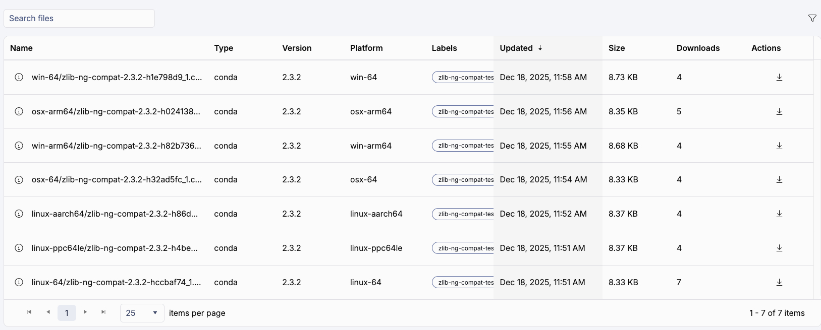The image size is (821, 330).
Task: Open the linux-64/zlib-ng-compat file link
Action: point(116,282)
